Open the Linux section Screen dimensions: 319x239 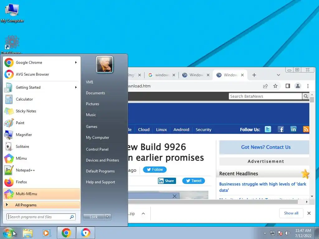click(x=162, y=130)
